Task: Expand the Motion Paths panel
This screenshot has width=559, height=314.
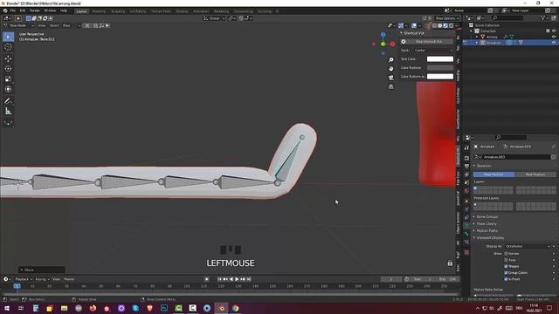Action: pyautogui.click(x=487, y=230)
